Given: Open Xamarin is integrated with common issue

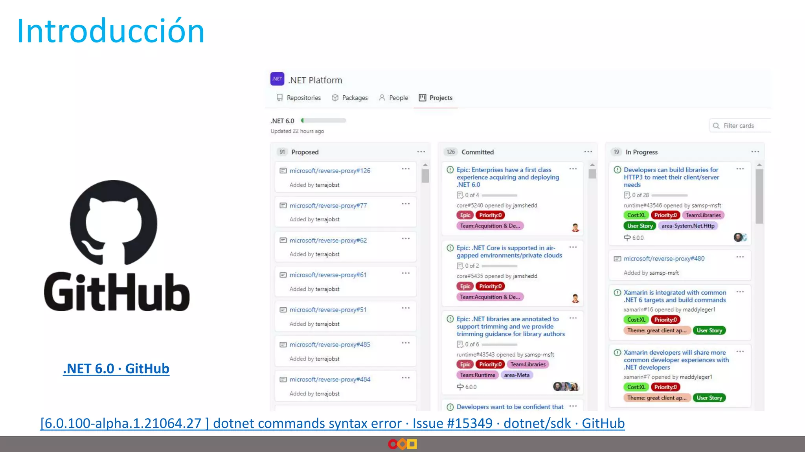Looking at the screenshot, I should (x=675, y=296).
